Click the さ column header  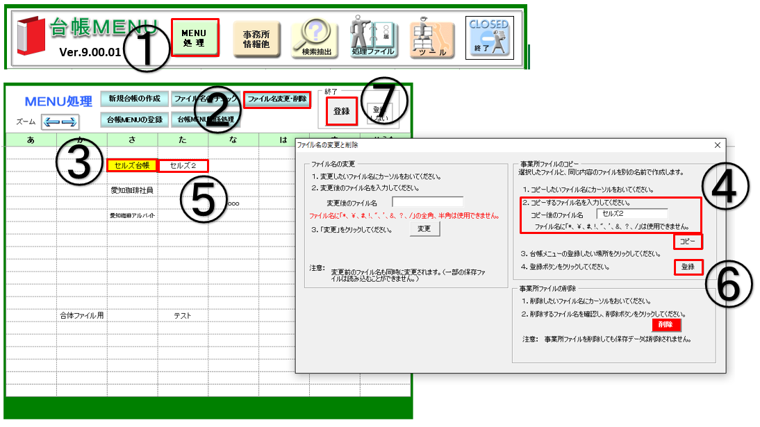pos(132,140)
